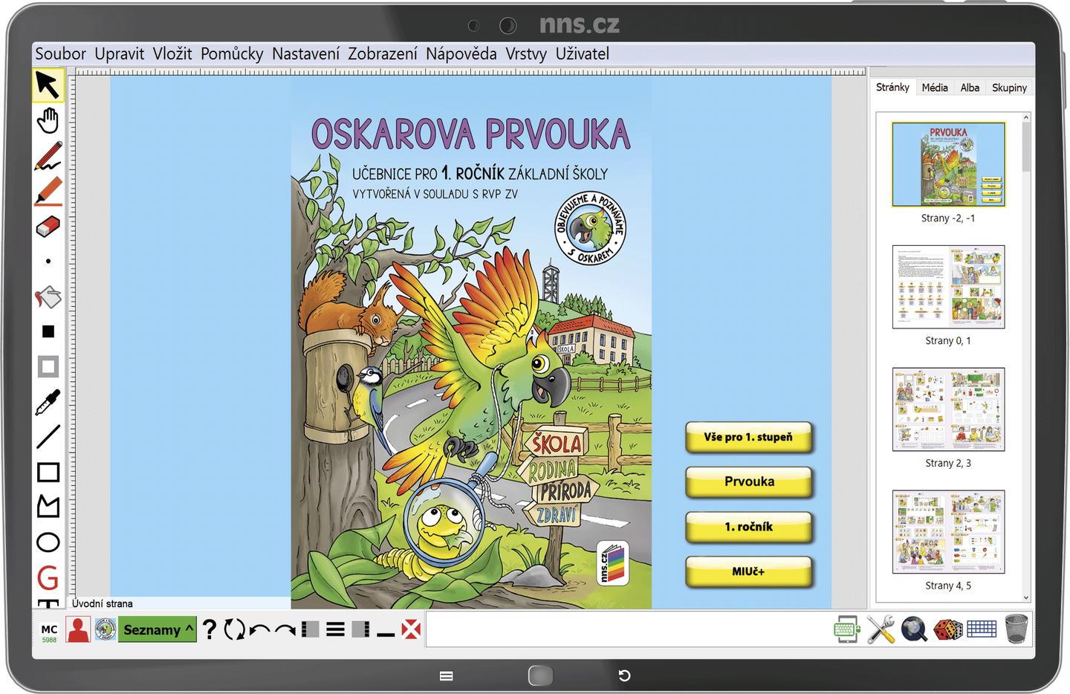
Task: Open the Soubor menu
Action: 60,53
